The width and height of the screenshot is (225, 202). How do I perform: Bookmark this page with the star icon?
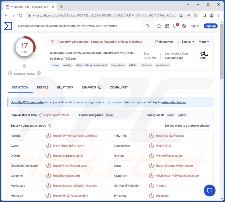(195, 15)
